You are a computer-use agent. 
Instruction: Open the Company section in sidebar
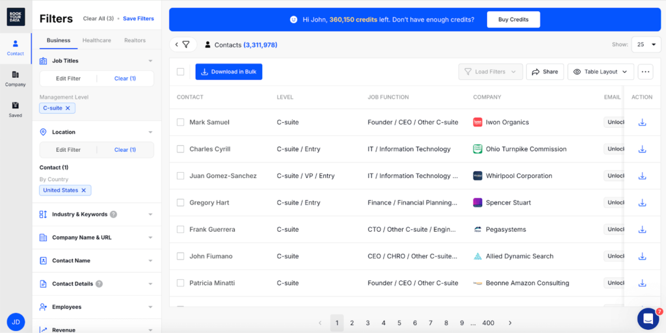tap(16, 79)
